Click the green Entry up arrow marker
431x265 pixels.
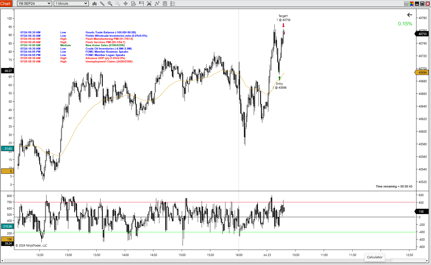[x=279, y=78]
